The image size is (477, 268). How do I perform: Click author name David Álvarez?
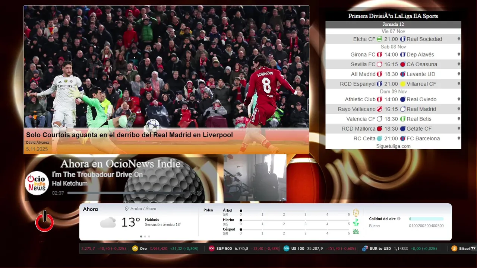(x=37, y=143)
